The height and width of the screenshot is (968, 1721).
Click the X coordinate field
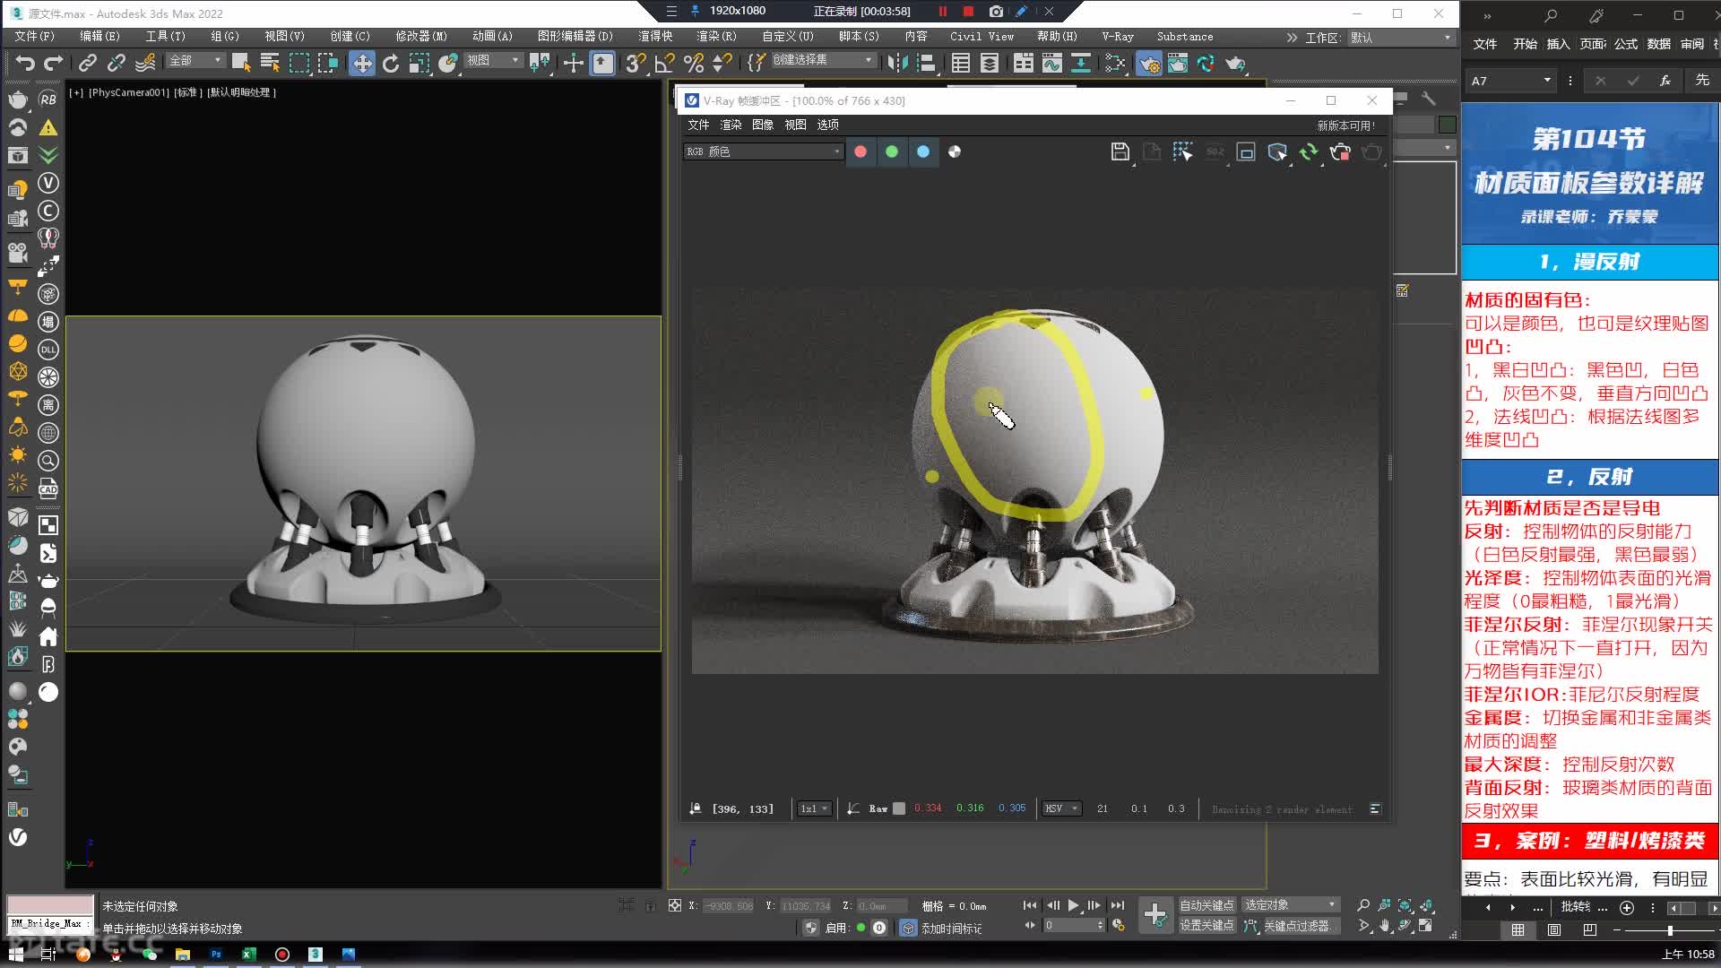728,906
